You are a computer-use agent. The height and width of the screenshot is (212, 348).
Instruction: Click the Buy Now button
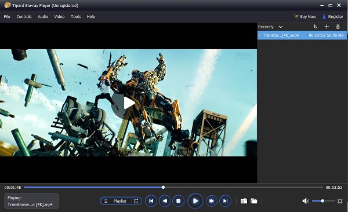point(305,17)
